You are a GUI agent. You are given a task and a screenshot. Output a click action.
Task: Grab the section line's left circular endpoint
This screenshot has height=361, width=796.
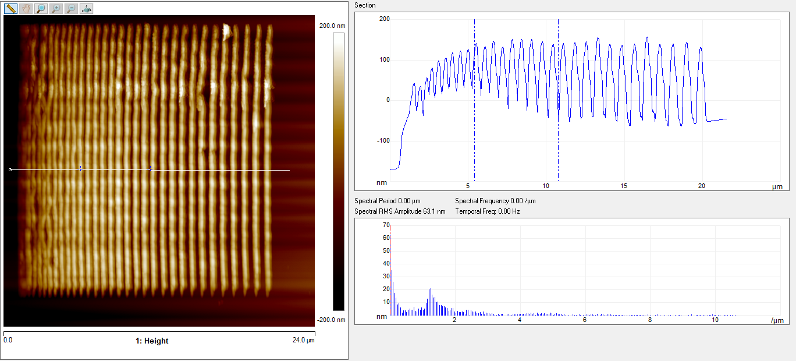(10, 169)
